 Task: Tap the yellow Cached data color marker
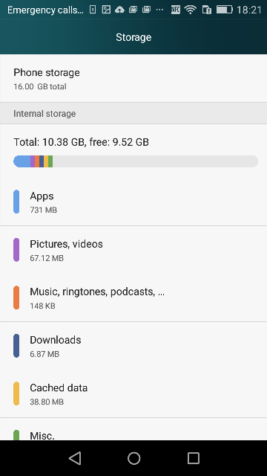coord(16,393)
